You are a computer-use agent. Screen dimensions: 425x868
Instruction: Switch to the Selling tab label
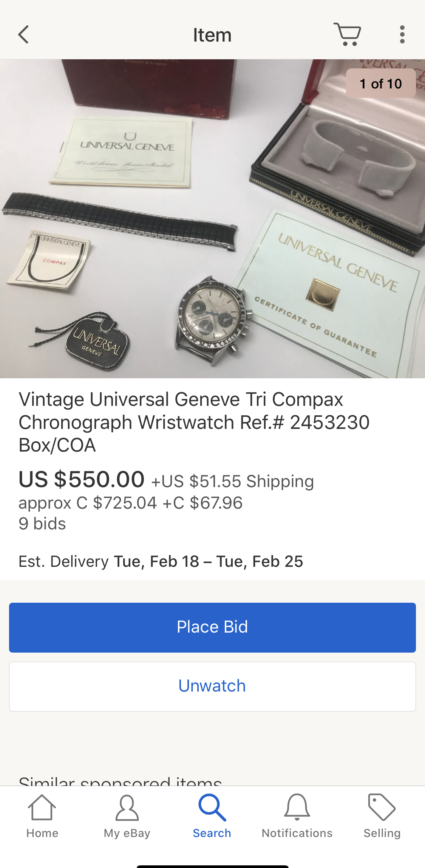(x=382, y=833)
